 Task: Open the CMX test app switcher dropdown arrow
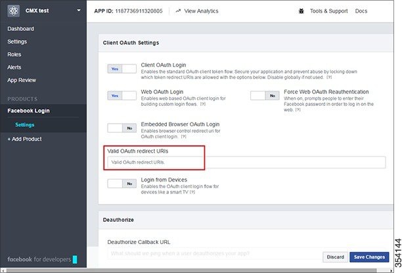[x=79, y=11]
